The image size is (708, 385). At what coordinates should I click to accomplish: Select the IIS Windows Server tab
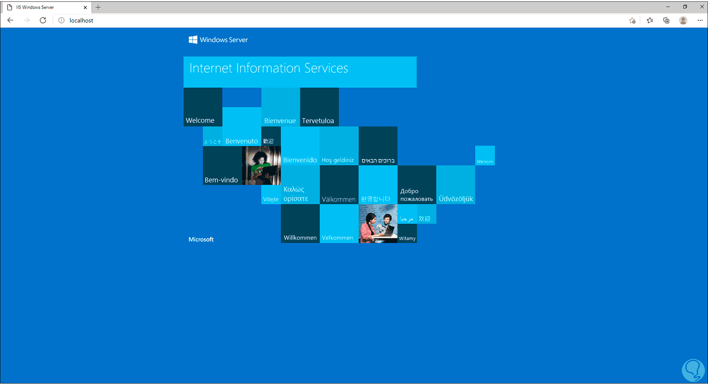click(47, 8)
